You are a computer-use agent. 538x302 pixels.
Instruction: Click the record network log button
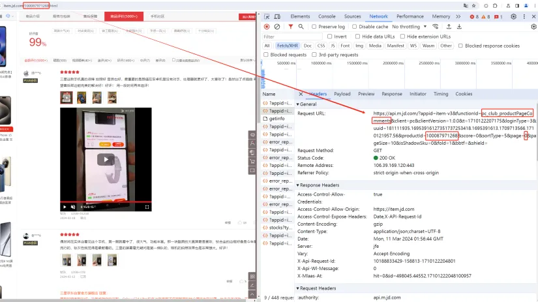(x=267, y=27)
